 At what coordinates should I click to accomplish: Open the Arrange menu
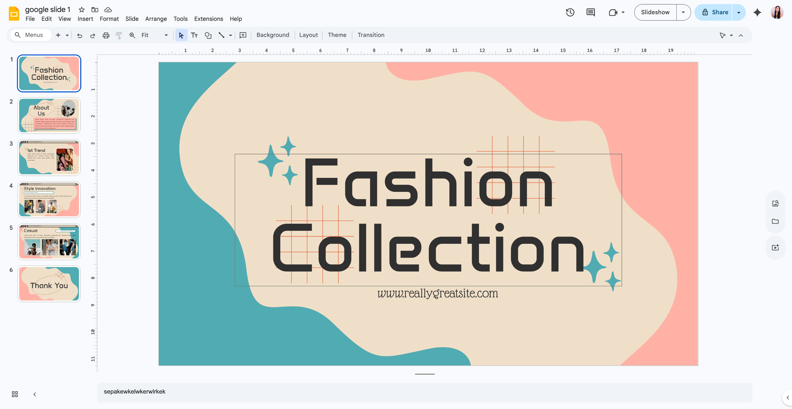point(156,19)
